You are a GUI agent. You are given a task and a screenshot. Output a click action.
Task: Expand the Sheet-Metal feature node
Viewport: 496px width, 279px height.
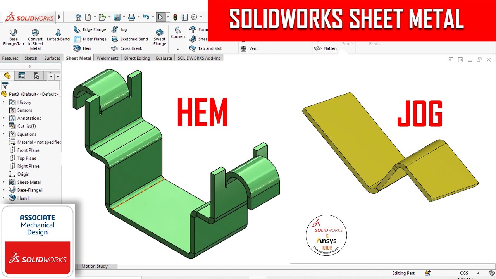coord(3,182)
